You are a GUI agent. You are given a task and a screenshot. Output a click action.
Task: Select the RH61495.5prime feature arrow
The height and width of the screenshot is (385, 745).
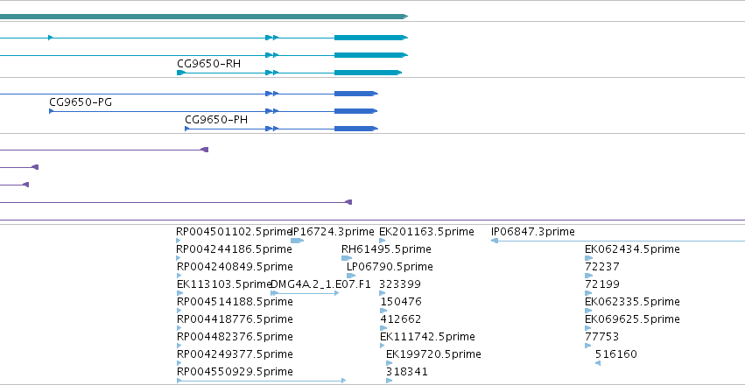347,258
